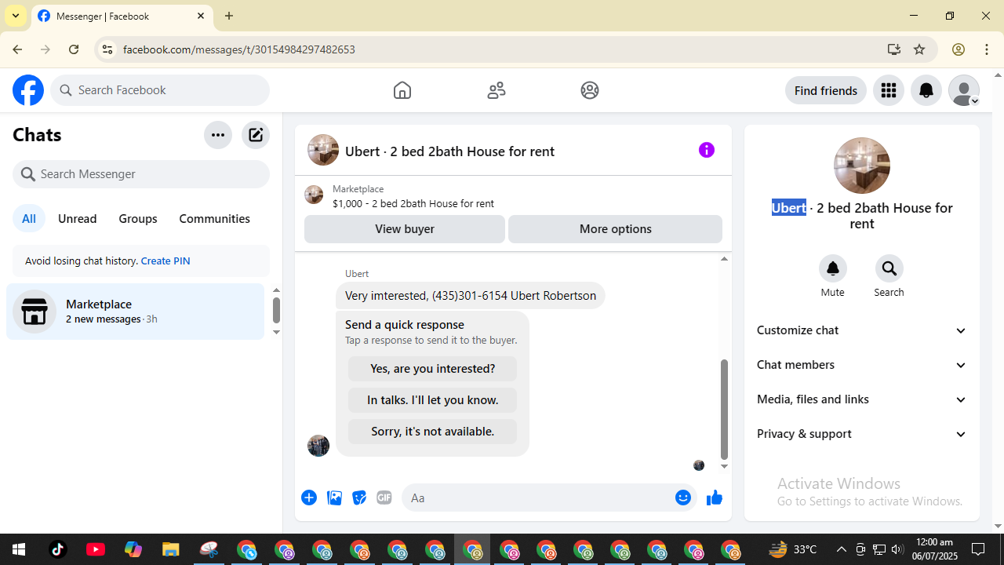Switch to Messenger | Facebook browser tab
This screenshot has height=565, width=1004.
pyautogui.click(x=122, y=16)
